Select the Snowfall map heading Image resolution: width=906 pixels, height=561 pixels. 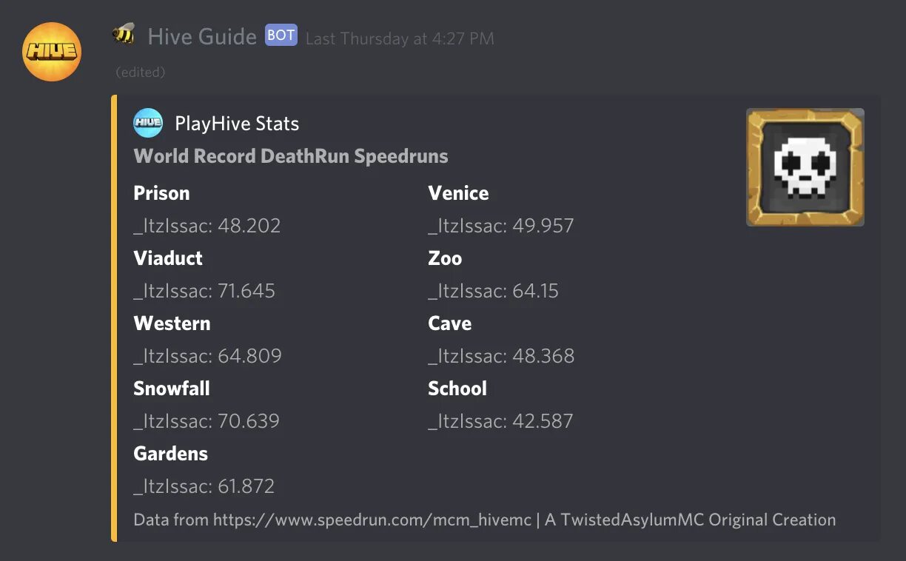pos(172,389)
